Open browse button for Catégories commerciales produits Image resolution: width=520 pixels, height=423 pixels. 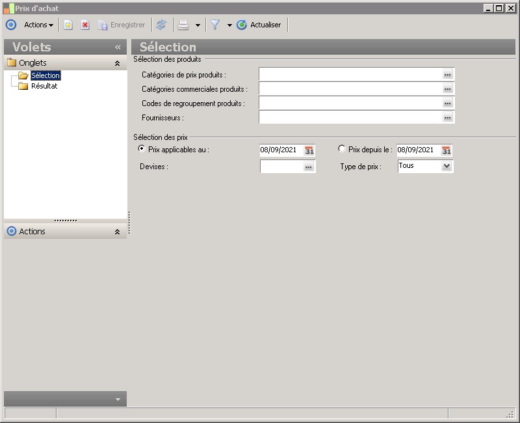pos(448,89)
